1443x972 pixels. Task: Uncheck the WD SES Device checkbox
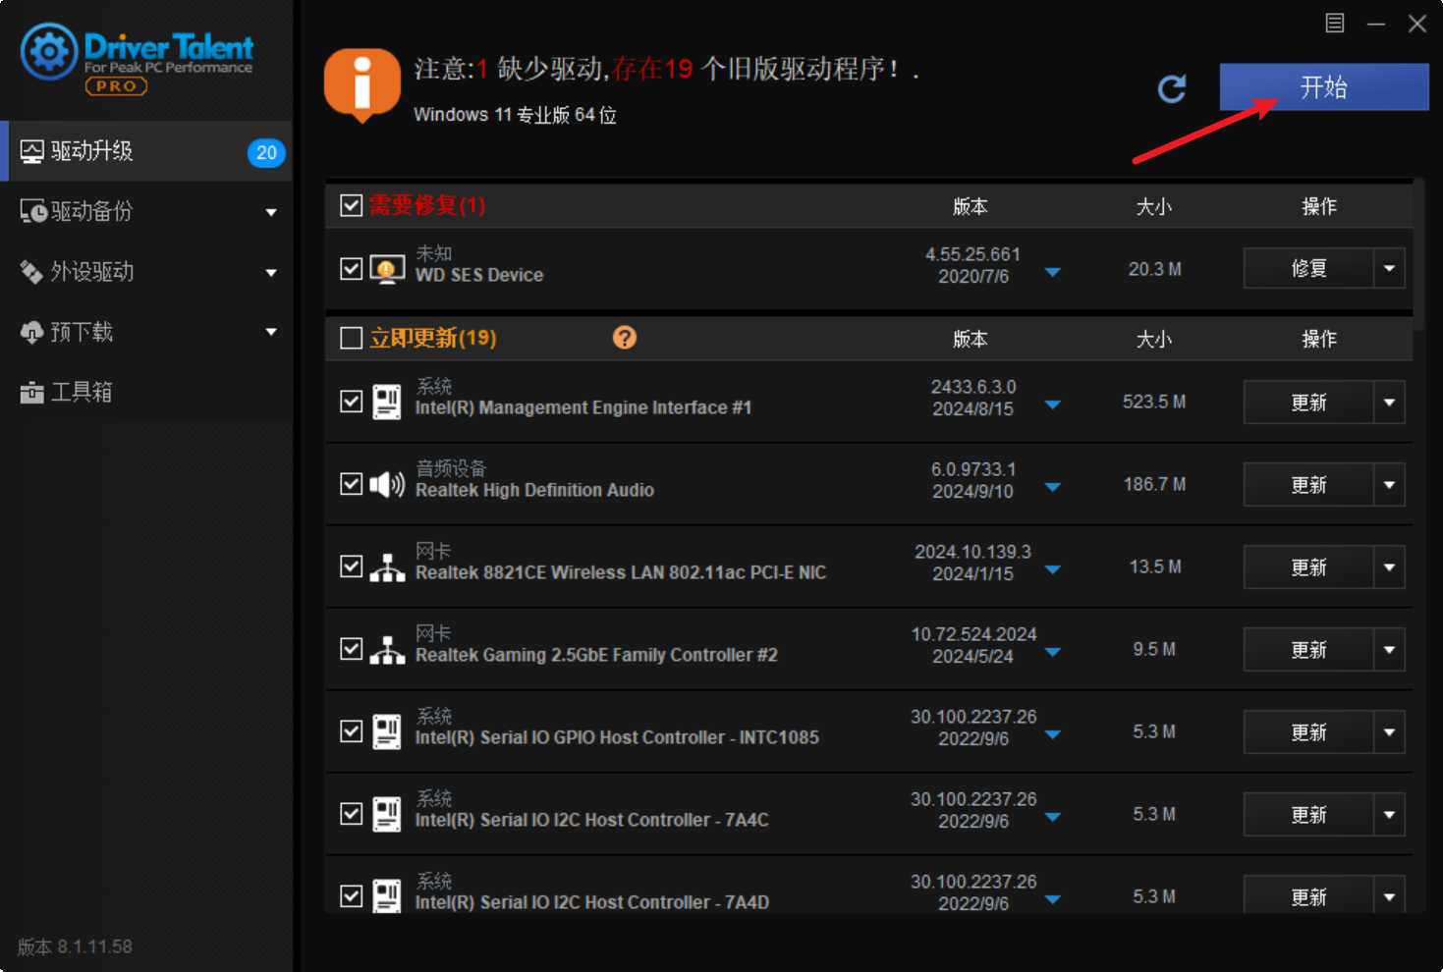pos(351,268)
